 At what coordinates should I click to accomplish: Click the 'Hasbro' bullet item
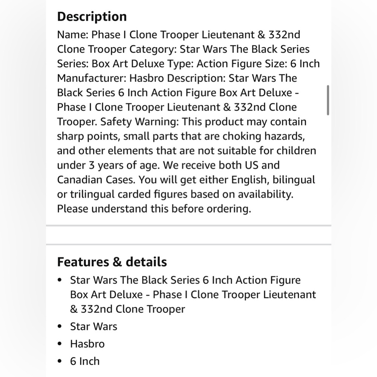[87, 344]
